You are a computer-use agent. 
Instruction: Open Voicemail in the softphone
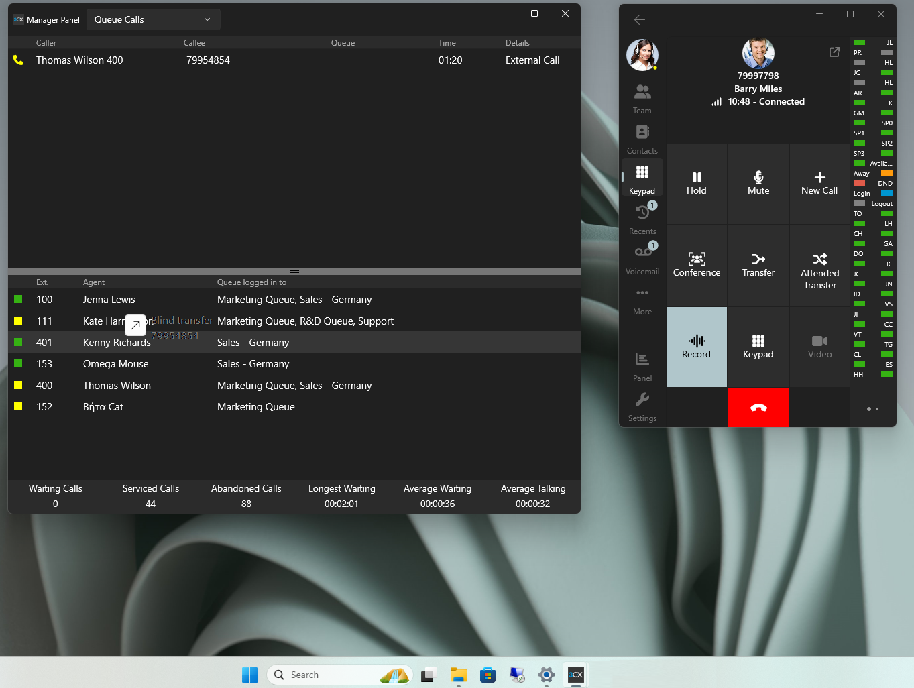click(x=642, y=260)
